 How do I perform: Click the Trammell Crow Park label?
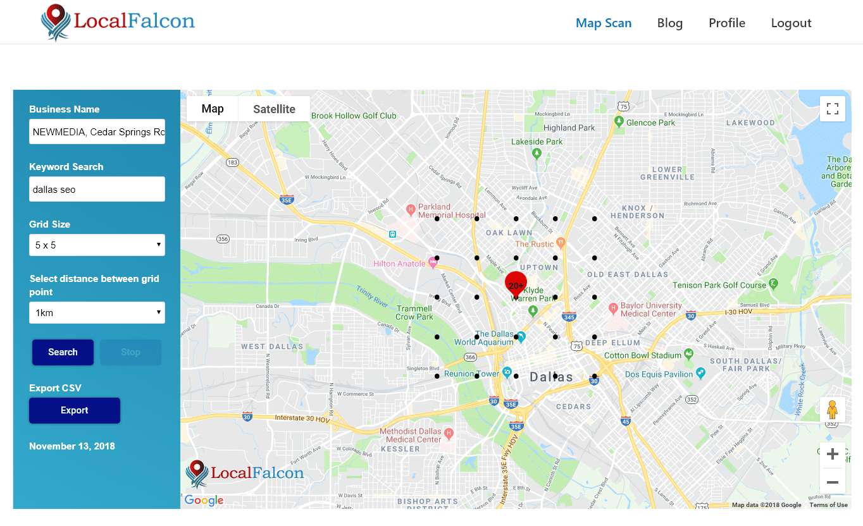(x=414, y=312)
